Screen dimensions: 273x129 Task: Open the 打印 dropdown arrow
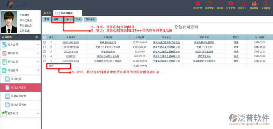coord(60,19)
